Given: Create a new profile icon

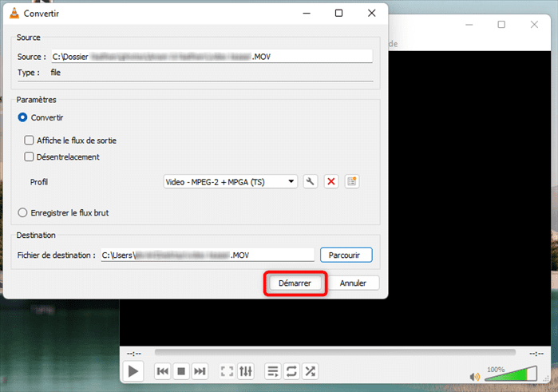Looking at the screenshot, I should tap(352, 181).
